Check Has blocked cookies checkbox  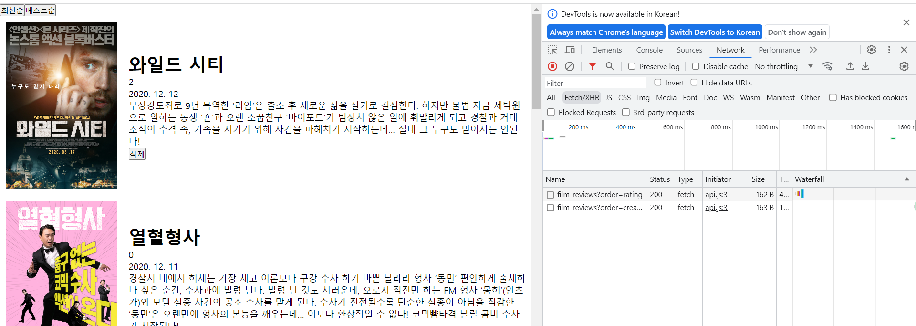[833, 97]
